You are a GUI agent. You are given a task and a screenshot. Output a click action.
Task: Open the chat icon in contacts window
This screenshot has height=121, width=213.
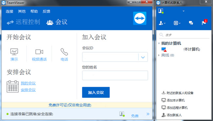[191, 23]
